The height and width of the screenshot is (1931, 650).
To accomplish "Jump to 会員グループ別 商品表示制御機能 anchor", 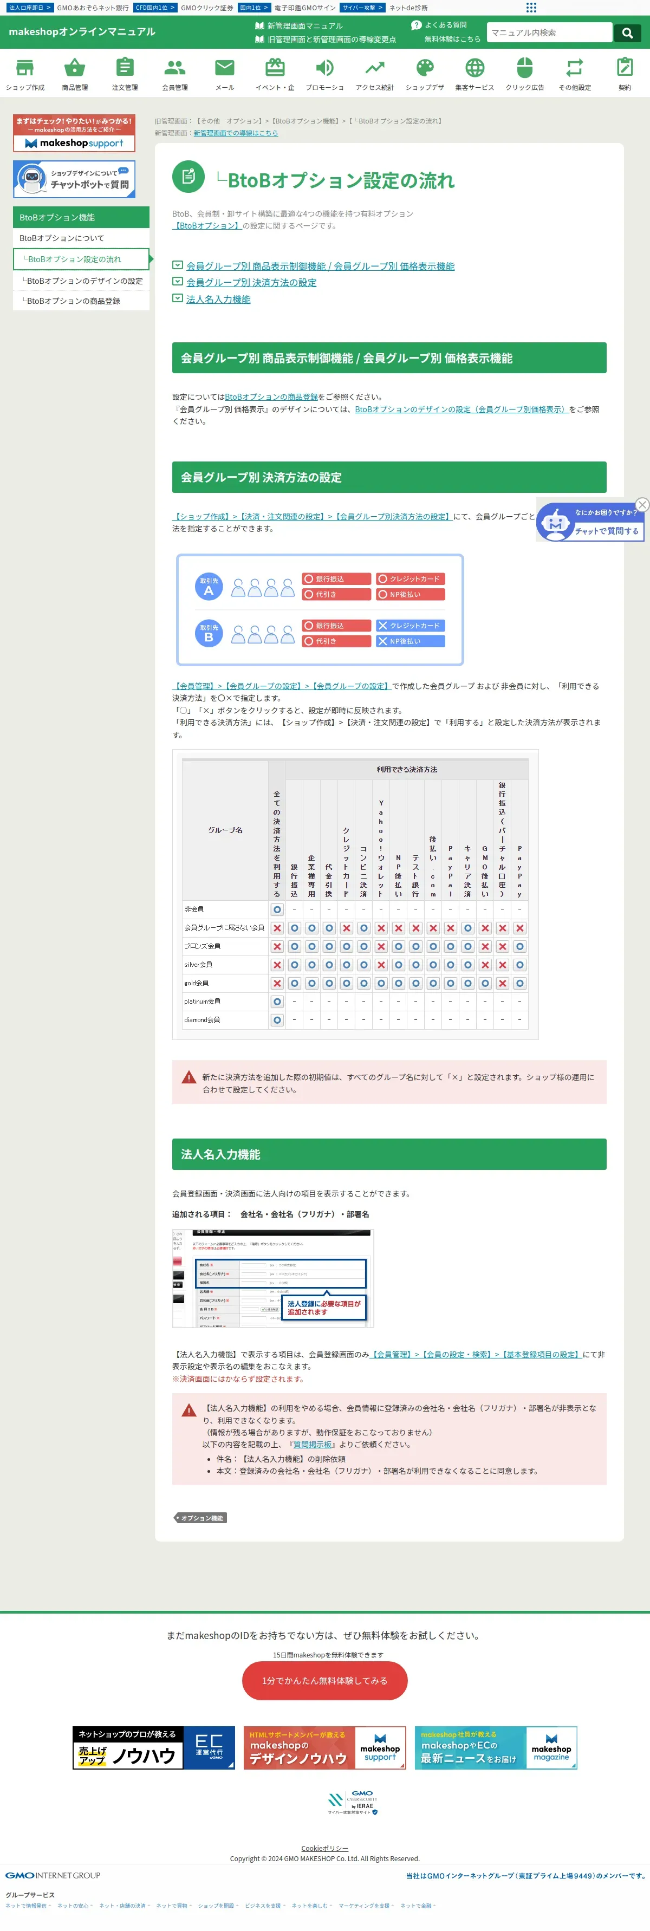I will (320, 266).
